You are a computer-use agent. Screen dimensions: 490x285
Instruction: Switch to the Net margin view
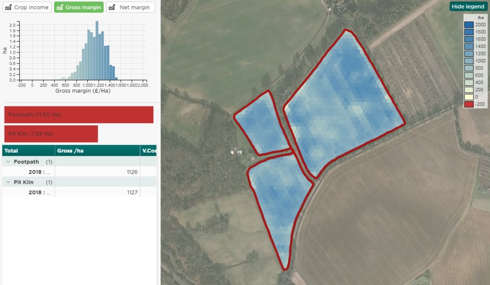pyautogui.click(x=130, y=7)
